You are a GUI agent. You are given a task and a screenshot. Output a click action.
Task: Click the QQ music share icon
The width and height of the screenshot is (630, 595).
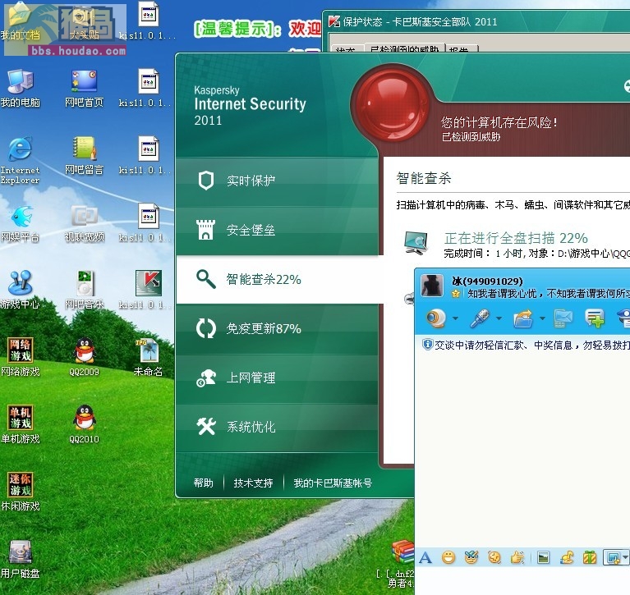pos(567,558)
